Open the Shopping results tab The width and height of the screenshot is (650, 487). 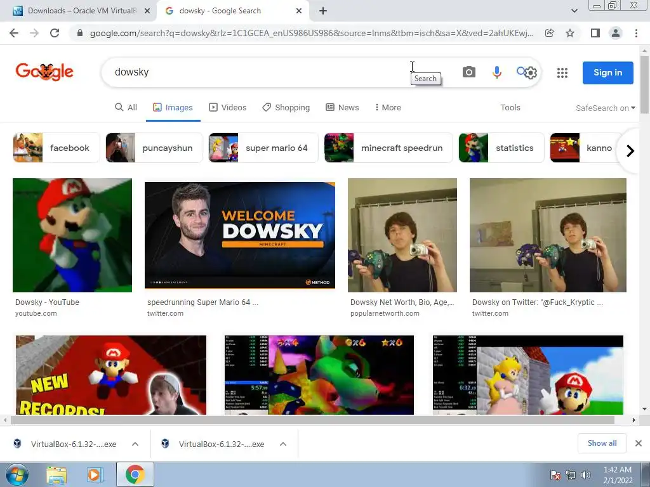pos(286,108)
